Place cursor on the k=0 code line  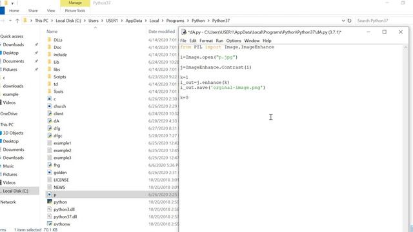pyautogui.click(x=184, y=97)
